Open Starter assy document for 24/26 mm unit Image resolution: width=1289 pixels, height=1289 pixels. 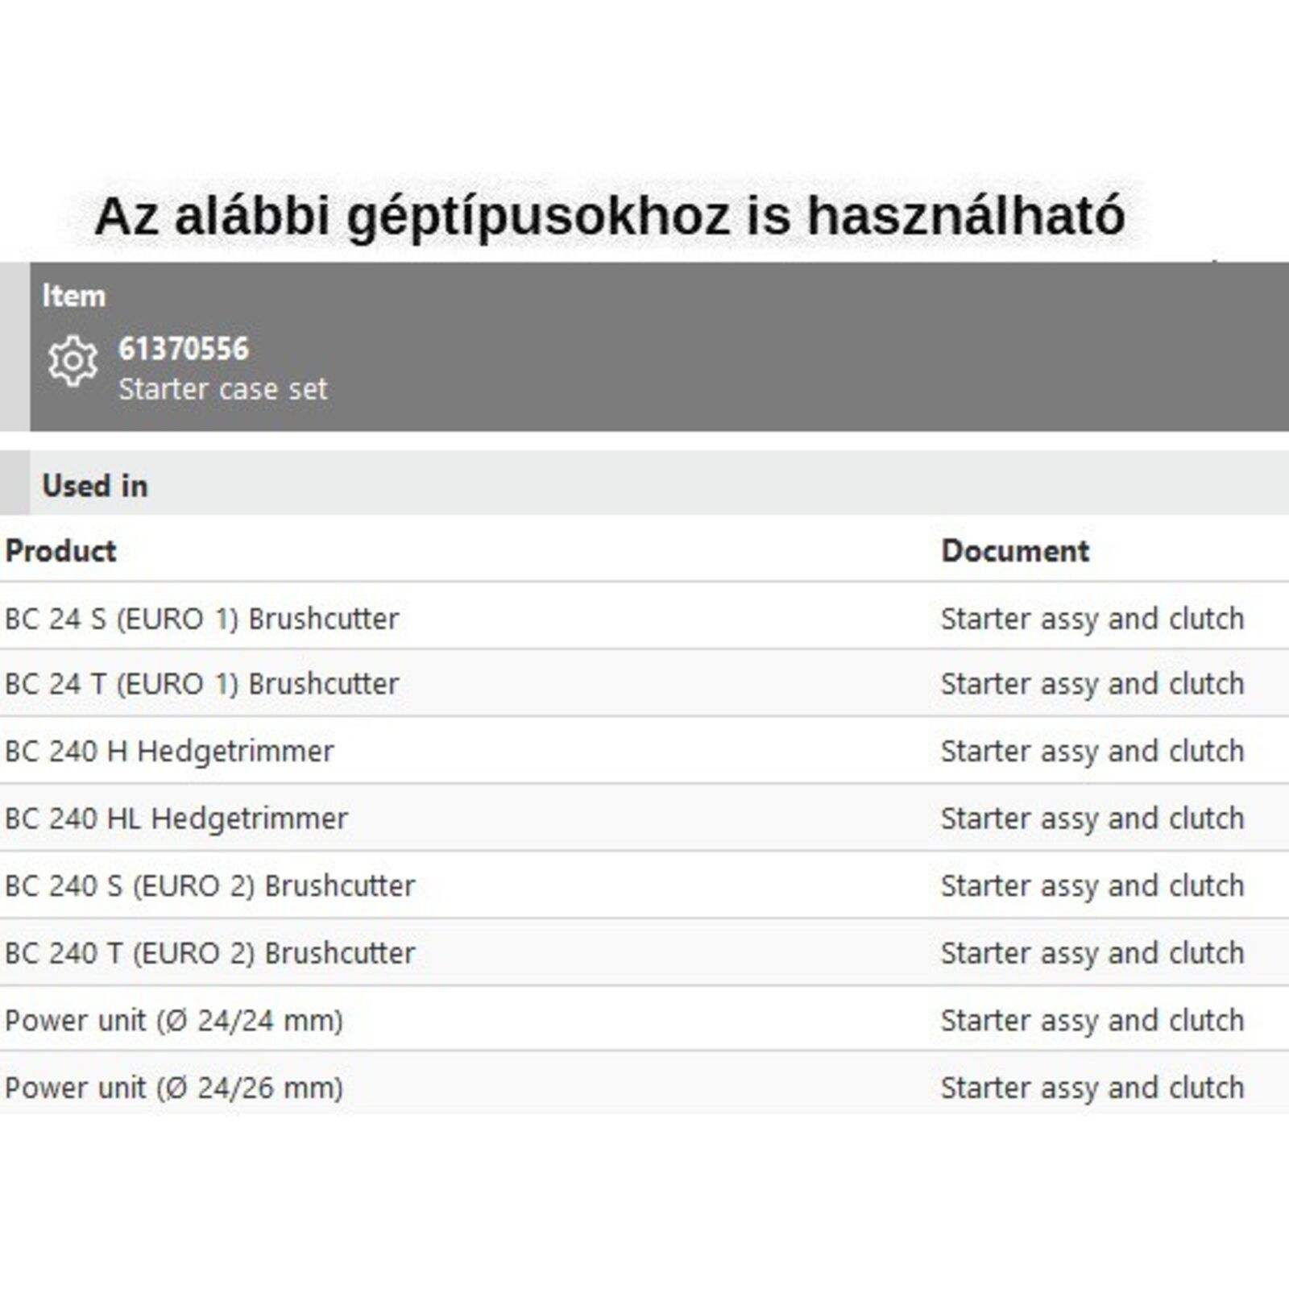pos(1092,1088)
